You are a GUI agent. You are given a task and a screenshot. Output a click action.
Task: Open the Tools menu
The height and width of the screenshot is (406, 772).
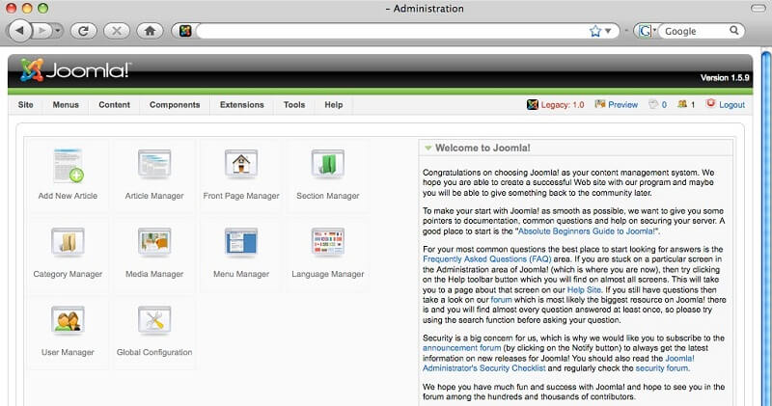pos(294,105)
